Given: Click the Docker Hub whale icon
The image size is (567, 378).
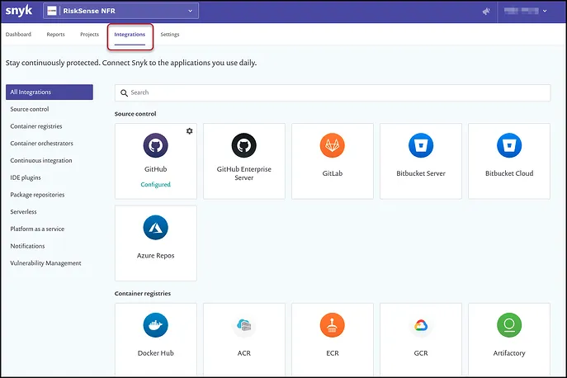Looking at the screenshot, I should point(155,325).
